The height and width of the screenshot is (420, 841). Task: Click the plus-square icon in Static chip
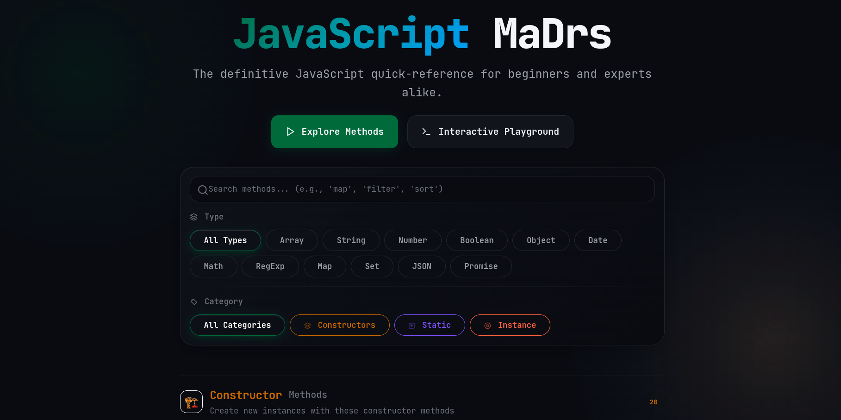coord(411,326)
